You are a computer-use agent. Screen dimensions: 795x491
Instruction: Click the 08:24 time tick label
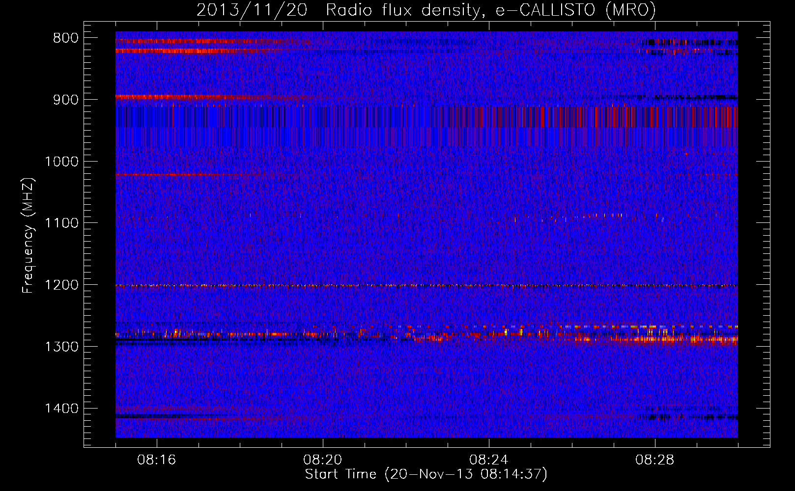tap(489, 460)
